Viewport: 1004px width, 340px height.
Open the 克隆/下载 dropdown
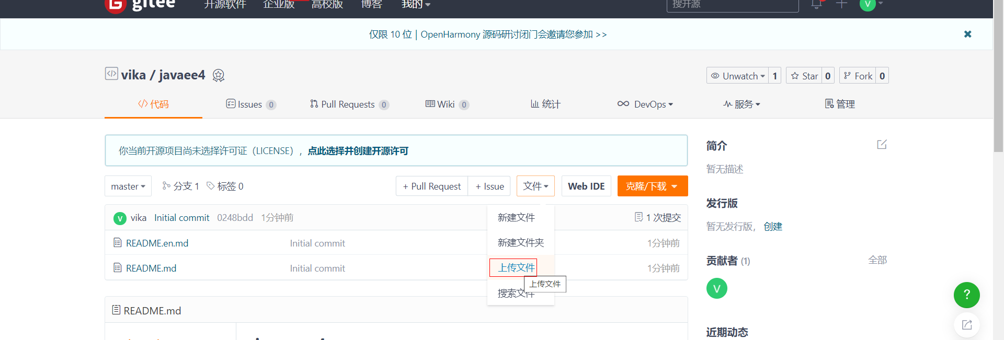pos(653,186)
